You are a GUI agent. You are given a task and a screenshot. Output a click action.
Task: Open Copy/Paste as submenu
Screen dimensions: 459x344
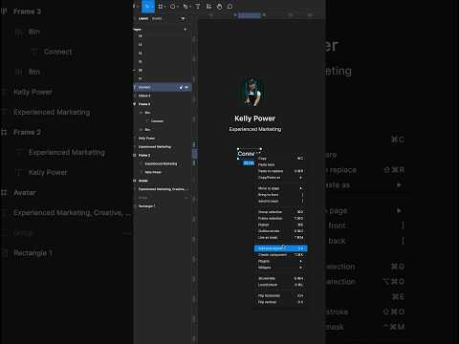tap(280, 178)
